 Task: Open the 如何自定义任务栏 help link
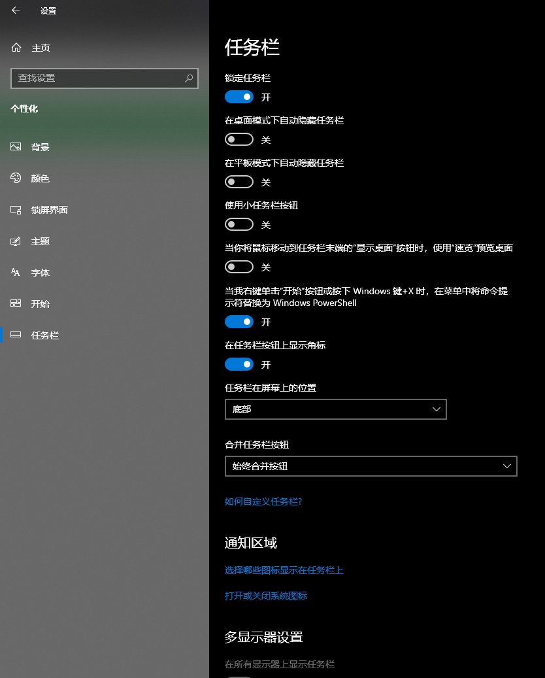pos(263,500)
